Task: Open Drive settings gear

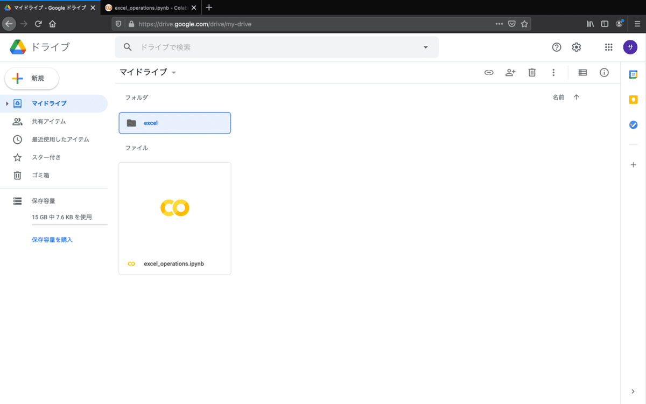Action: [x=576, y=47]
